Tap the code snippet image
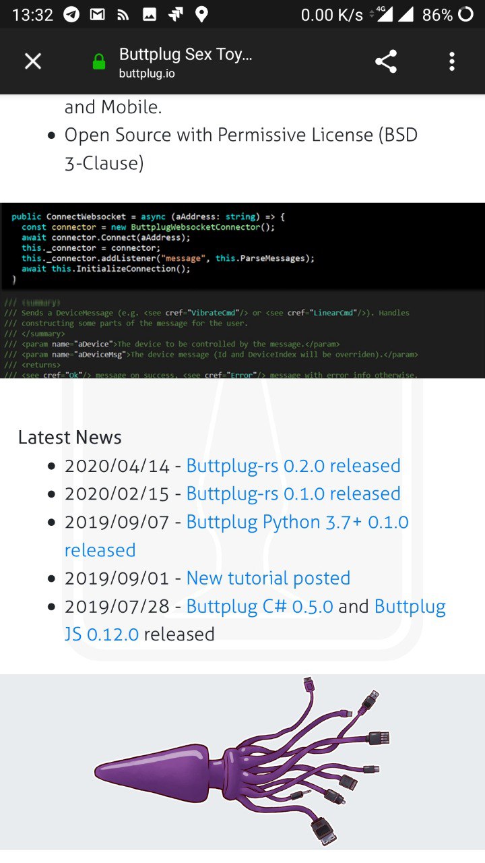485x863 pixels. pos(243,291)
